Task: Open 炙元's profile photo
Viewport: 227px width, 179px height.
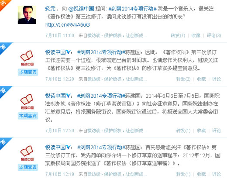Action: 27,15
